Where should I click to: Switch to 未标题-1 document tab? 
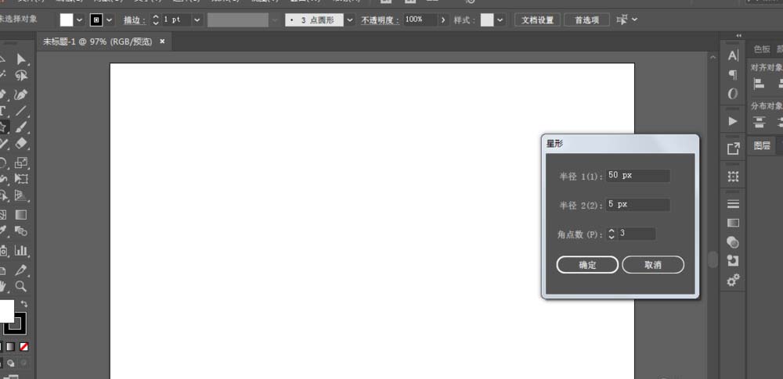click(97, 42)
